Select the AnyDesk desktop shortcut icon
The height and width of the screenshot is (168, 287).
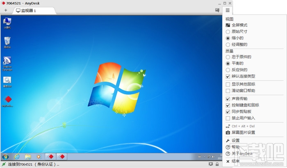tap(7, 101)
